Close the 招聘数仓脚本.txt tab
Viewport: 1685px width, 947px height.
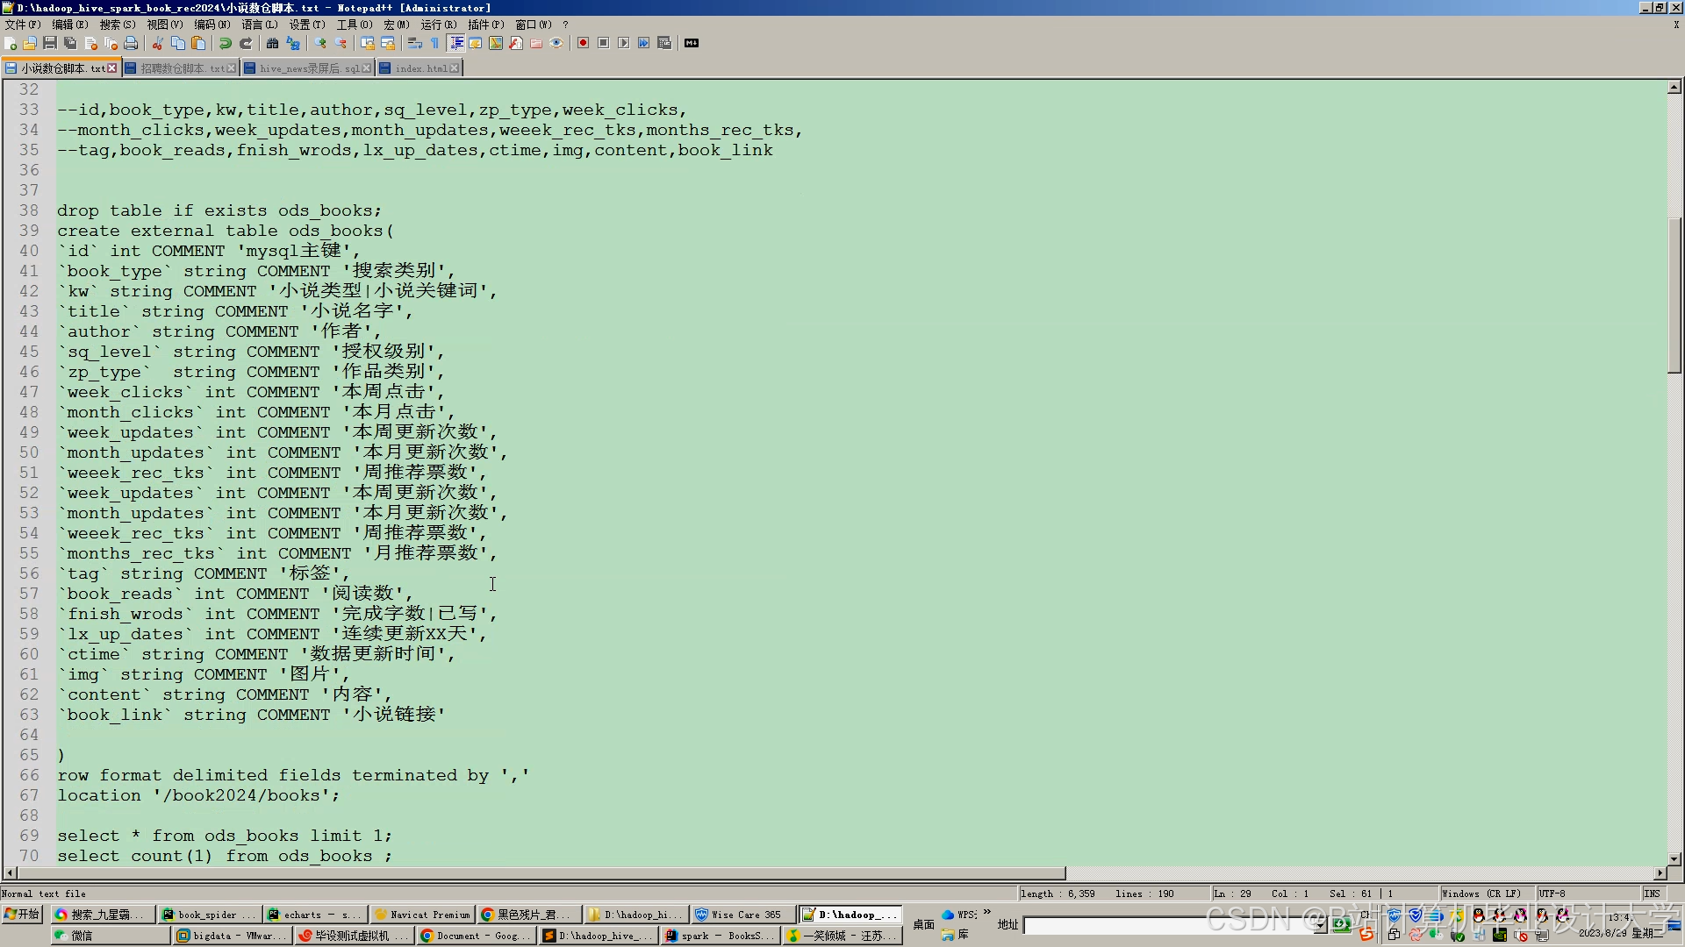click(232, 68)
